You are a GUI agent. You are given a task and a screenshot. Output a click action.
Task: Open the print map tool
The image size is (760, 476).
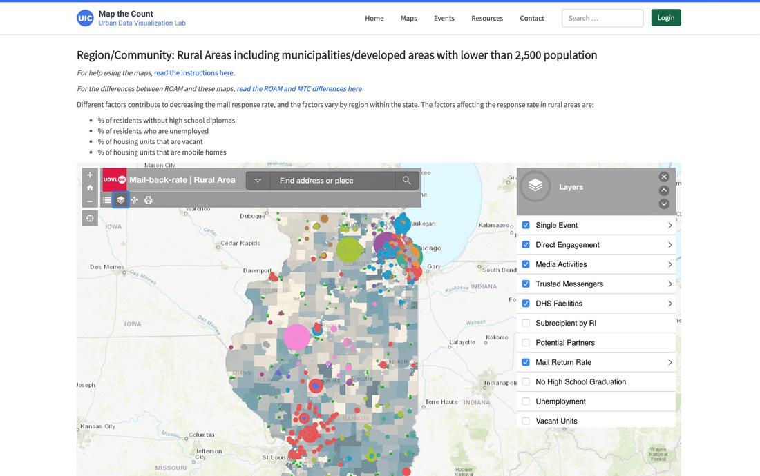[x=148, y=200]
